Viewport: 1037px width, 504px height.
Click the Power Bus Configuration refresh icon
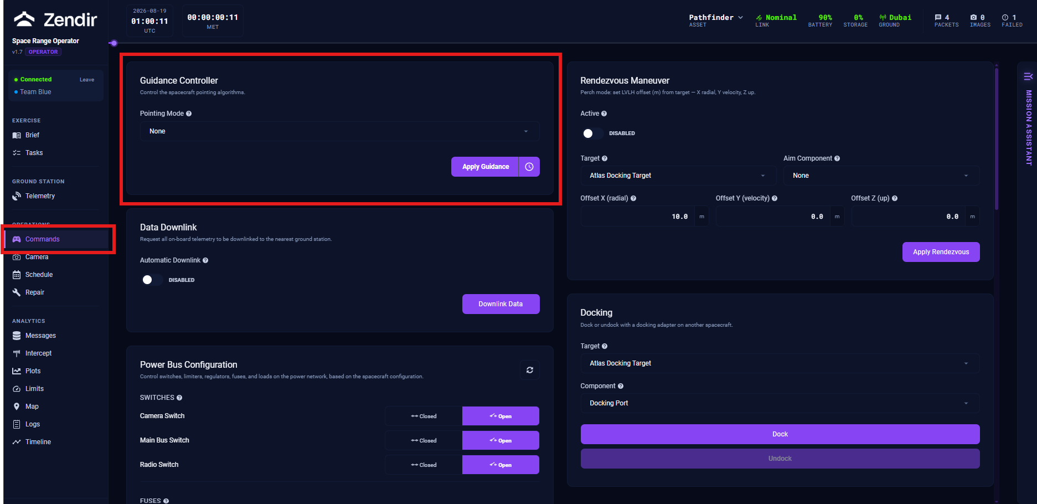tap(530, 370)
